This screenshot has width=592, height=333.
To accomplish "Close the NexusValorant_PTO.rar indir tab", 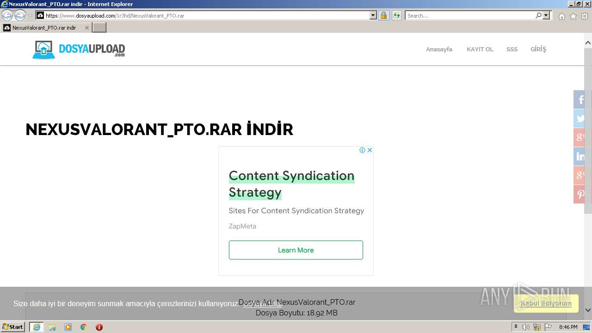I will tap(86, 28).
